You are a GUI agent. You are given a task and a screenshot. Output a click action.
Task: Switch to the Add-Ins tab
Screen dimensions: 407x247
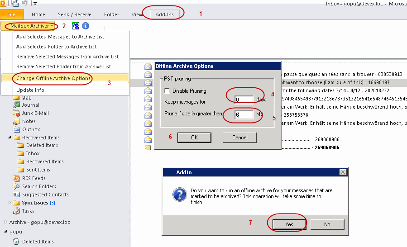point(164,14)
